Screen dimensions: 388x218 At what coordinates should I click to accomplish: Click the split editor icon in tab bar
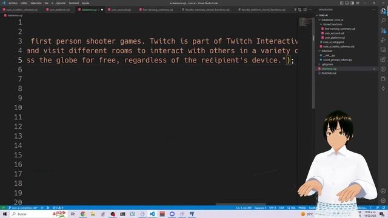click(305, 10)
